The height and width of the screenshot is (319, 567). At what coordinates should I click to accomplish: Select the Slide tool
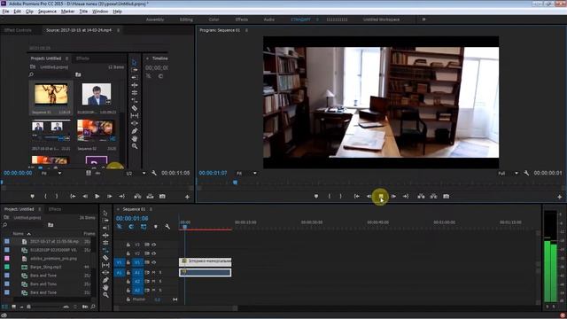point(105,272)
